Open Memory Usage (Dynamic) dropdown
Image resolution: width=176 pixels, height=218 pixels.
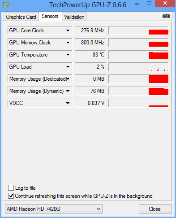click(x=68, y=91)
